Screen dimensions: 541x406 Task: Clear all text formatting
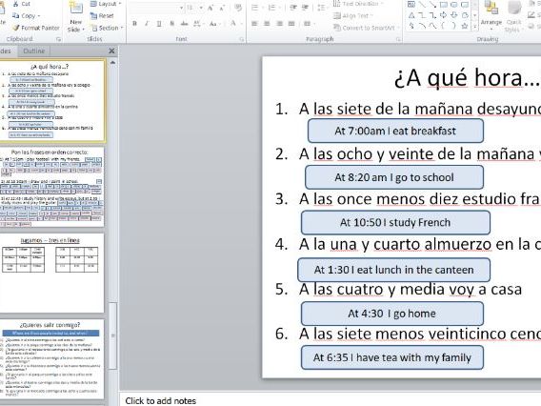point(238,8)
